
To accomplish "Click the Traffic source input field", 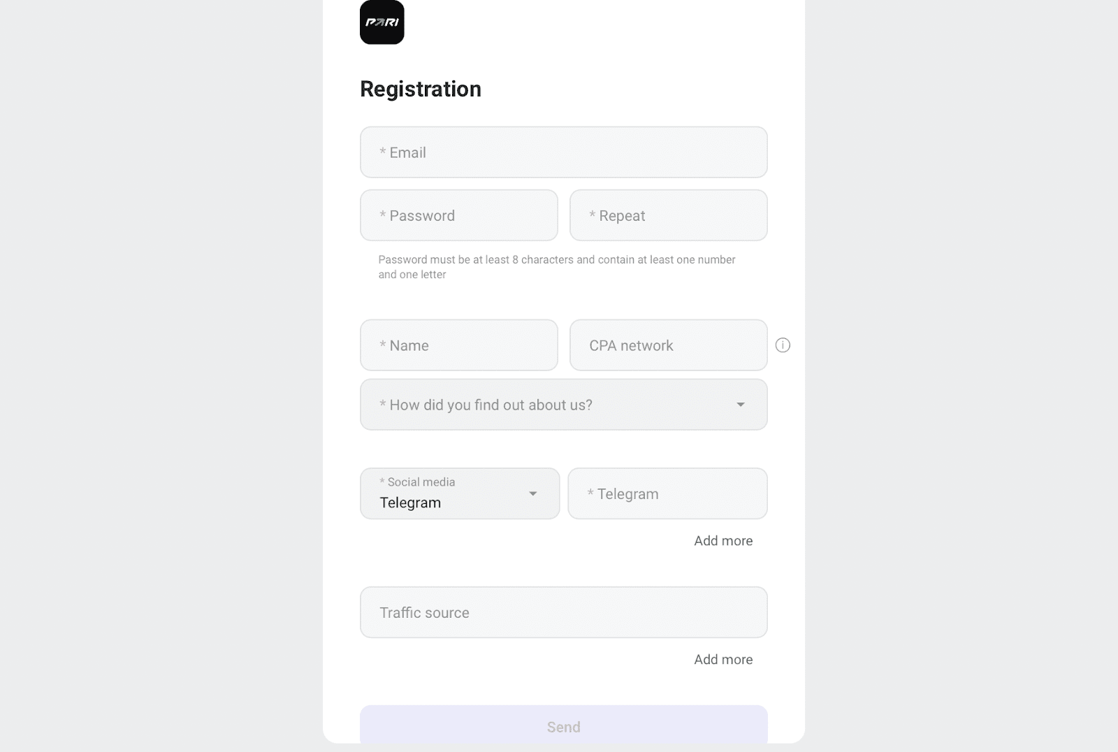I will coord(563,612).
